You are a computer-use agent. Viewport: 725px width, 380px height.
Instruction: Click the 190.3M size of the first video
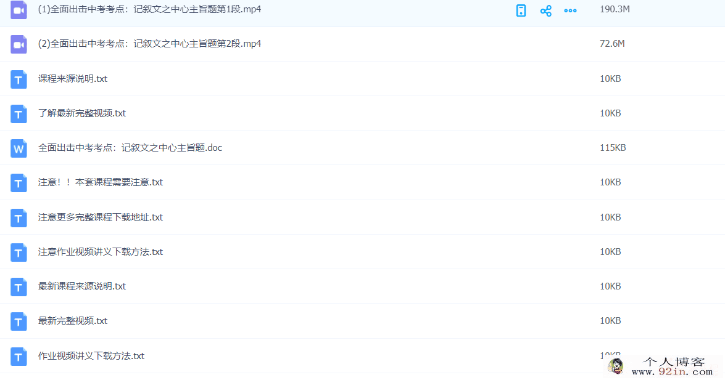click(x=615, y=9)
